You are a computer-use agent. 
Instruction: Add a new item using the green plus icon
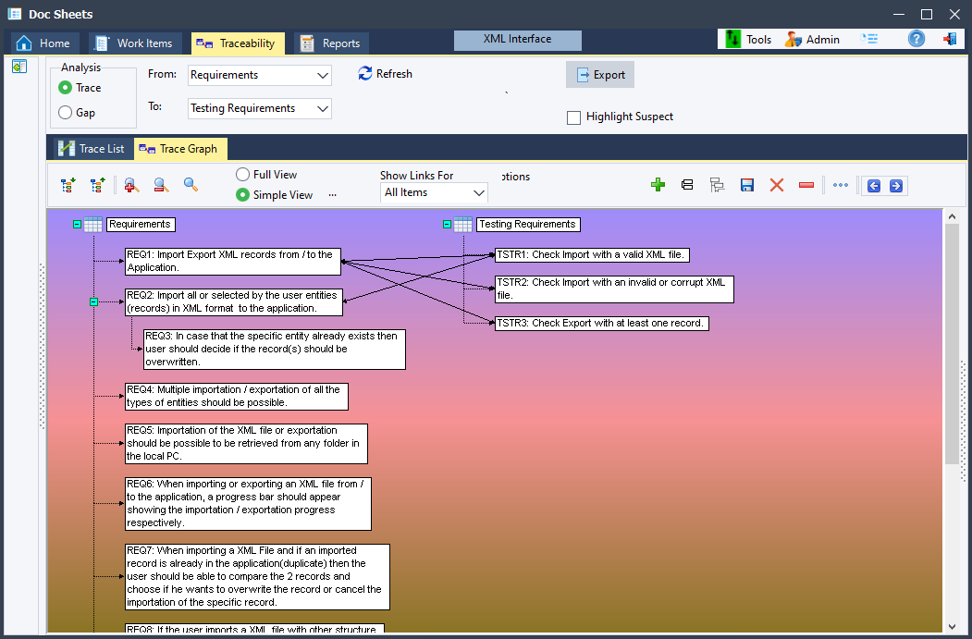pyautogui.click(x=658, y=185)
